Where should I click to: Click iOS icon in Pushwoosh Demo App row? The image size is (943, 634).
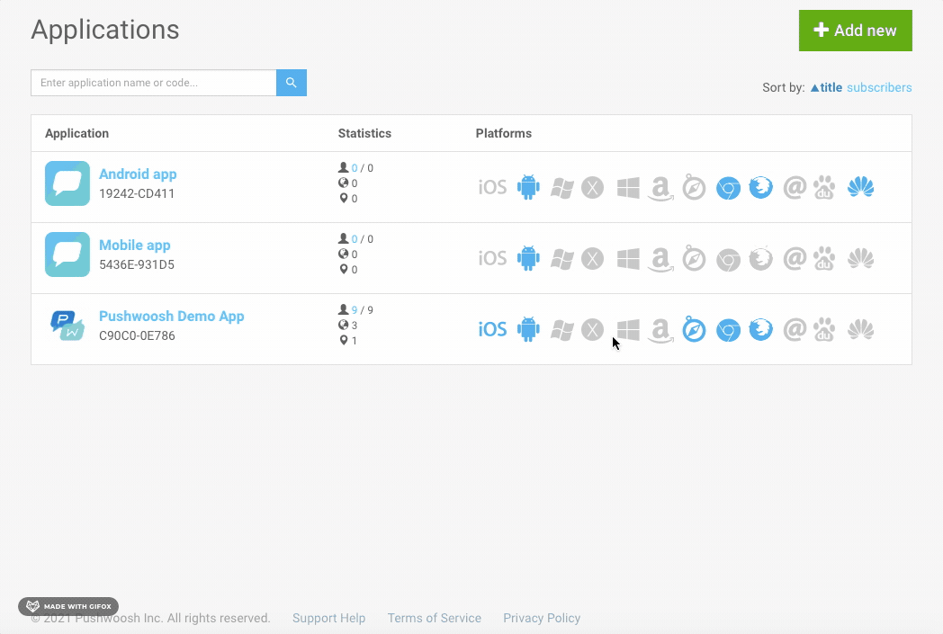click(x=492, y=330)
